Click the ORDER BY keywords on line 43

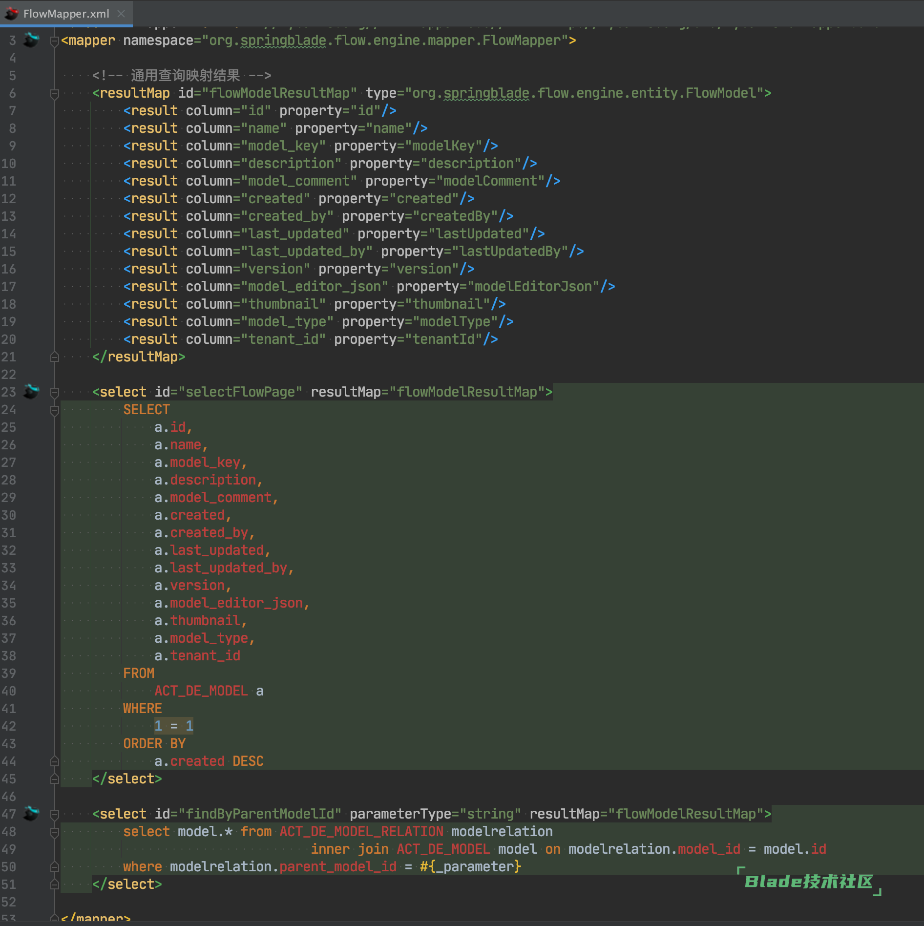tap(154, 744)
